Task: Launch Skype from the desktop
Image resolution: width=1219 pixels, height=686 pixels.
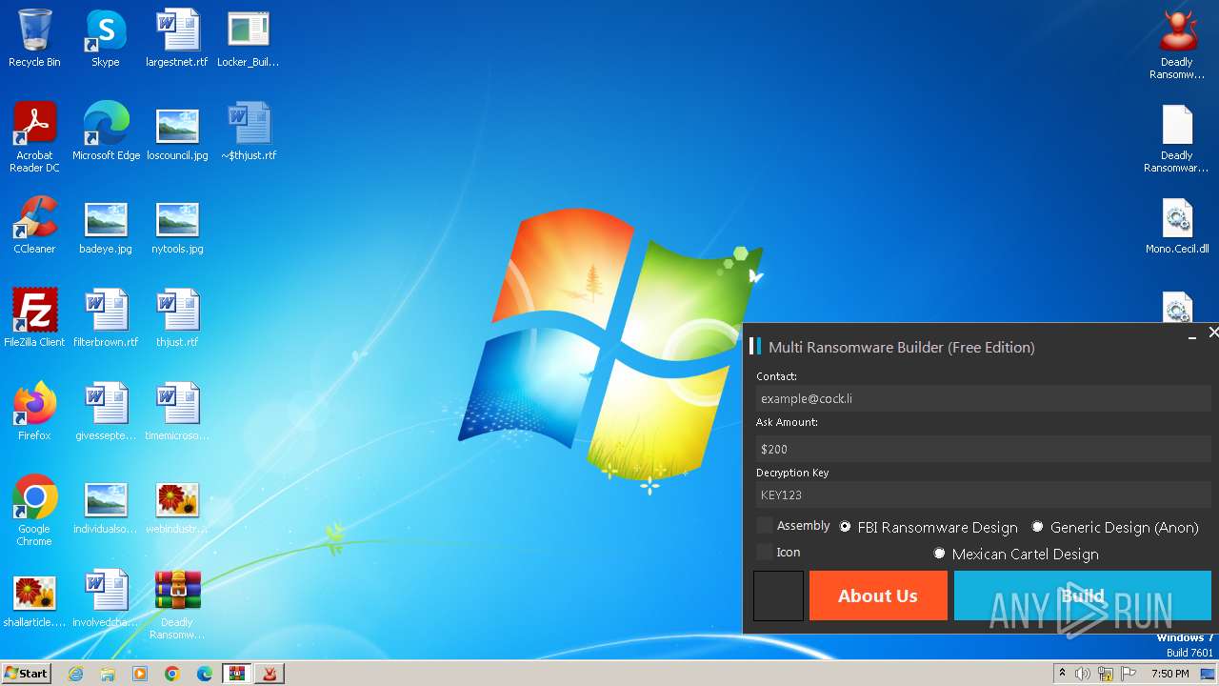Action: pyautogui.click(x=105, y=39)
